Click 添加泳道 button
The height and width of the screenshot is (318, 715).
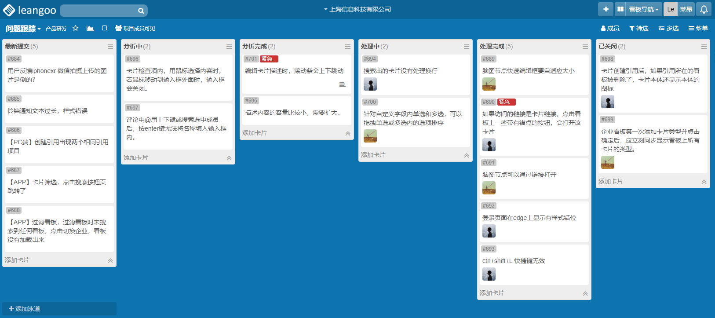pyautogui.click(x=25, y=309)
